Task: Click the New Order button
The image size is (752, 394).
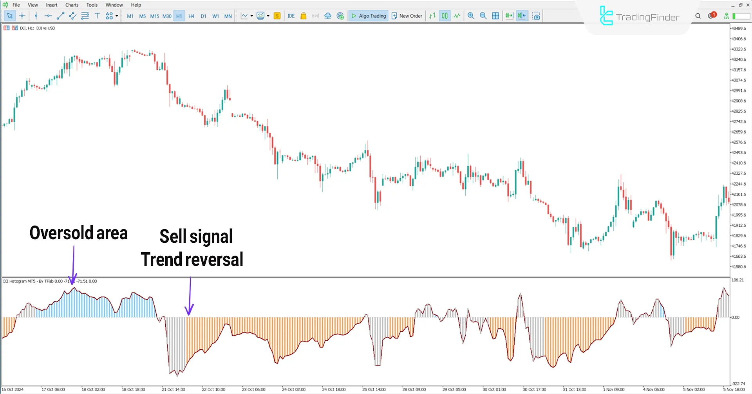Action: (407, 16)
